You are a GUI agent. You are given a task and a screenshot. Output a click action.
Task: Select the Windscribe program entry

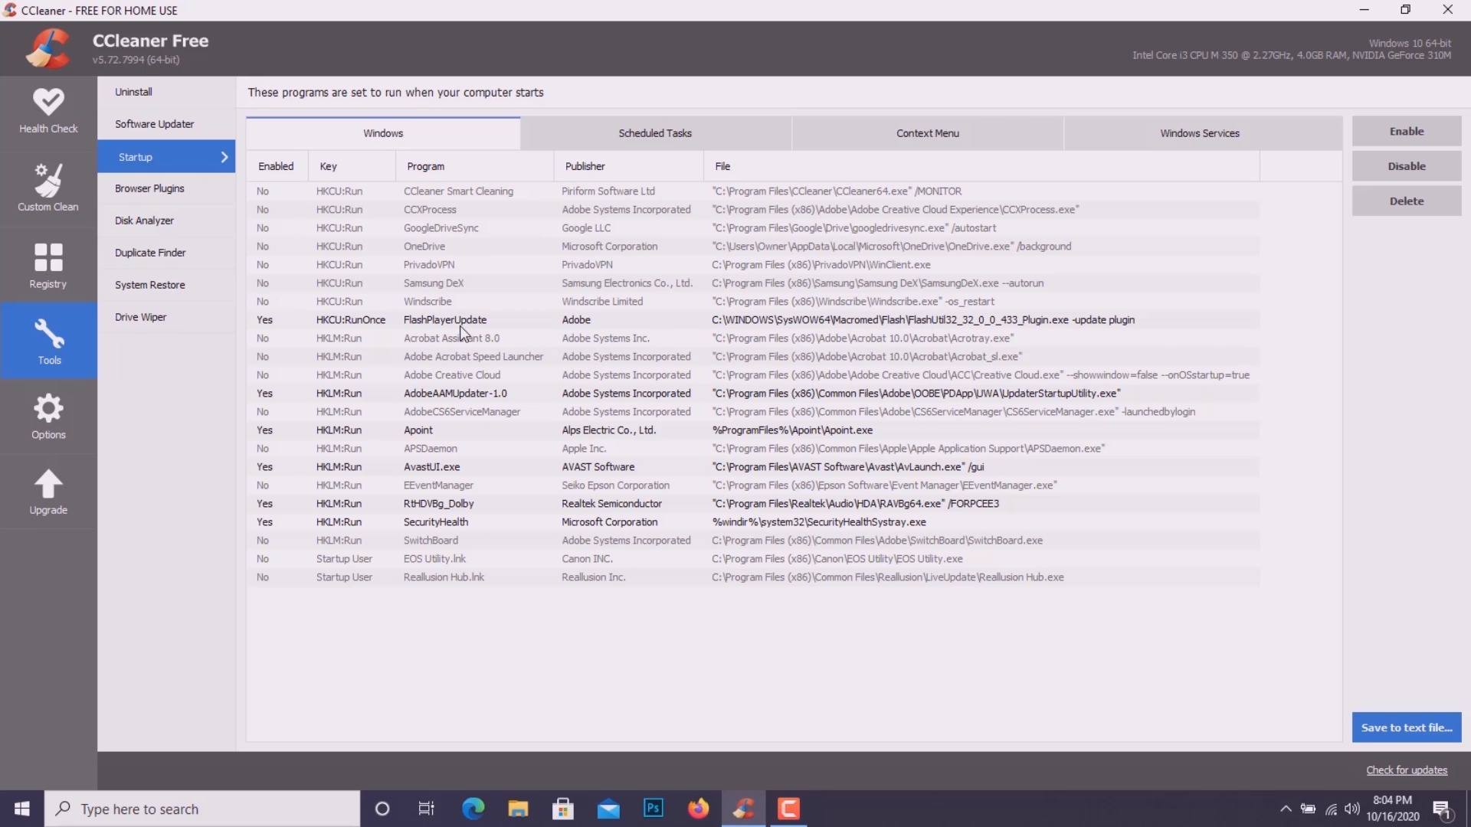753,302
